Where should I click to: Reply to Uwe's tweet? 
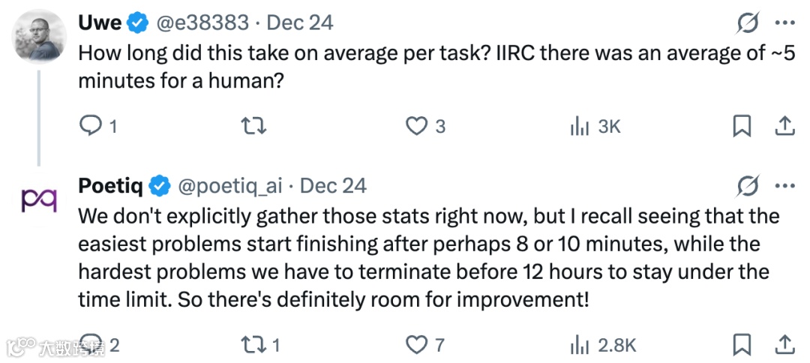91,127
